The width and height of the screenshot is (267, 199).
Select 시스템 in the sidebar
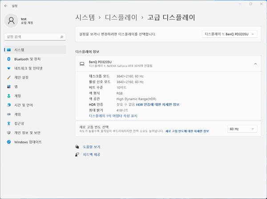point(19,50)
